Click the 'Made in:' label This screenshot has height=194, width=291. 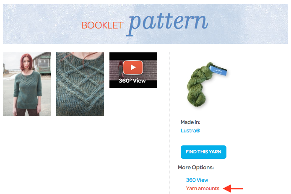(190, 122)
